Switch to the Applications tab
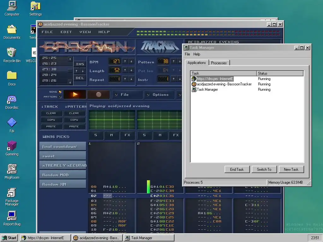The image size is (323, 242). (197, 63)
